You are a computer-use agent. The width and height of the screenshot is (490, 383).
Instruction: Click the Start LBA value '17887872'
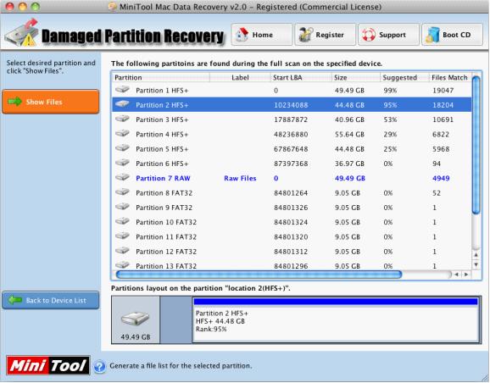pos(291,119)
